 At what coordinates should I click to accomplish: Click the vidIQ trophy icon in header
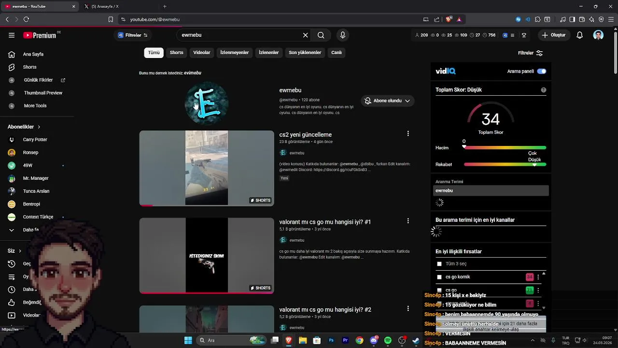coord(524,35)
